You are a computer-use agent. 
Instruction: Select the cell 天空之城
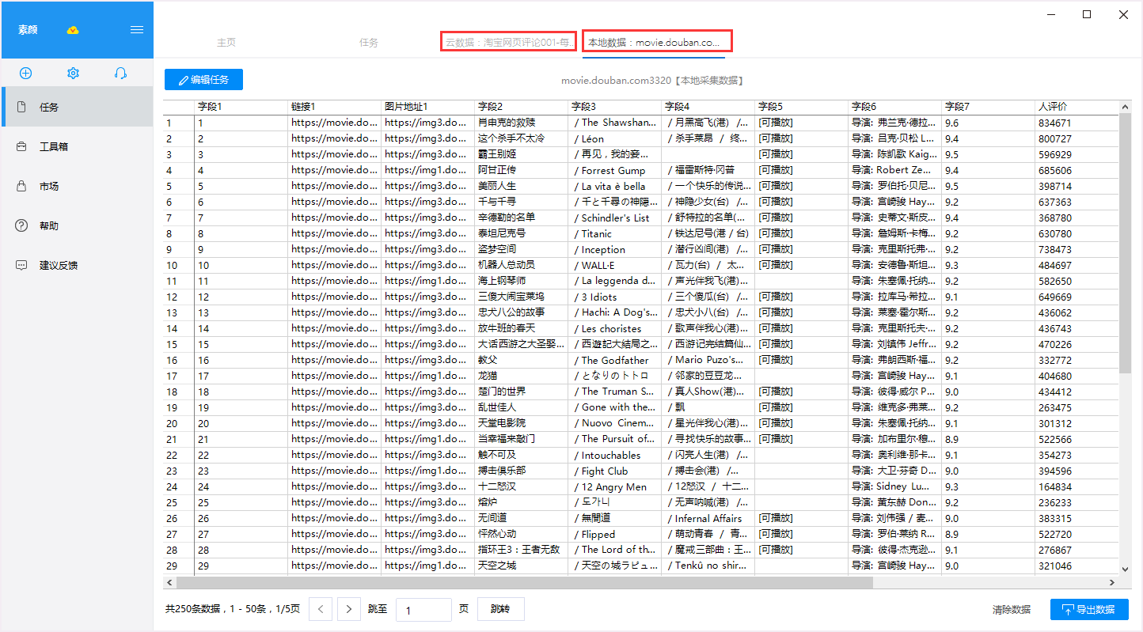point(522,566)
